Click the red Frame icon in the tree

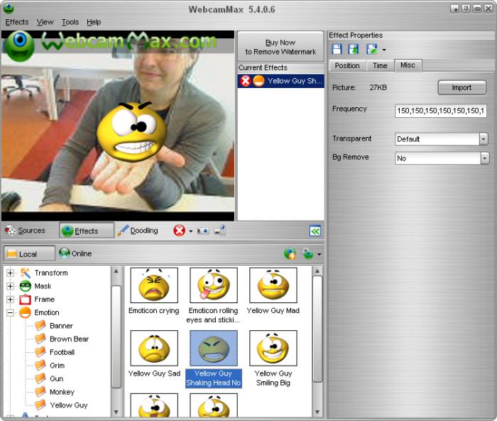(x=25, y=300)
